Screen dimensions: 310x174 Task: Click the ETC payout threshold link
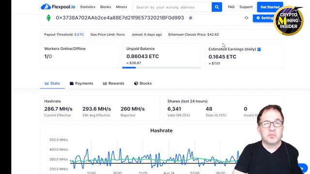pos(80,34)
